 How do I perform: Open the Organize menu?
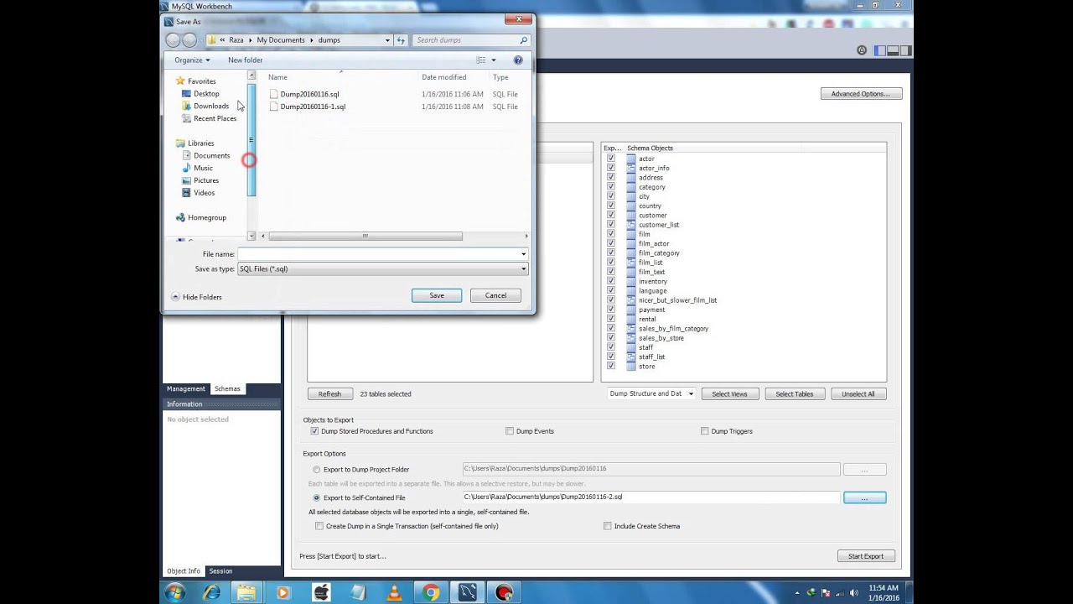(192, 60)
